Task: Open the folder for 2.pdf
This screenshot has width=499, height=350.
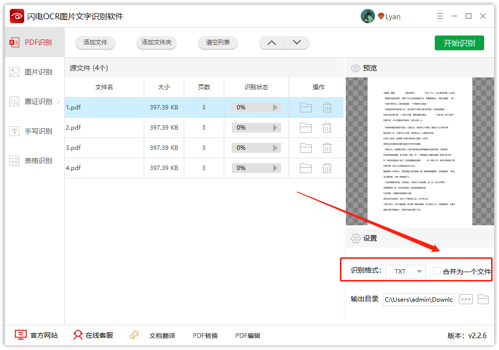Action: 306,128
